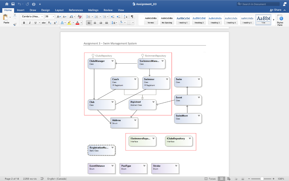Apply the red font color
Image resolution: width=289 pixels, height=181 pixels.
click(x=77, y=23)
